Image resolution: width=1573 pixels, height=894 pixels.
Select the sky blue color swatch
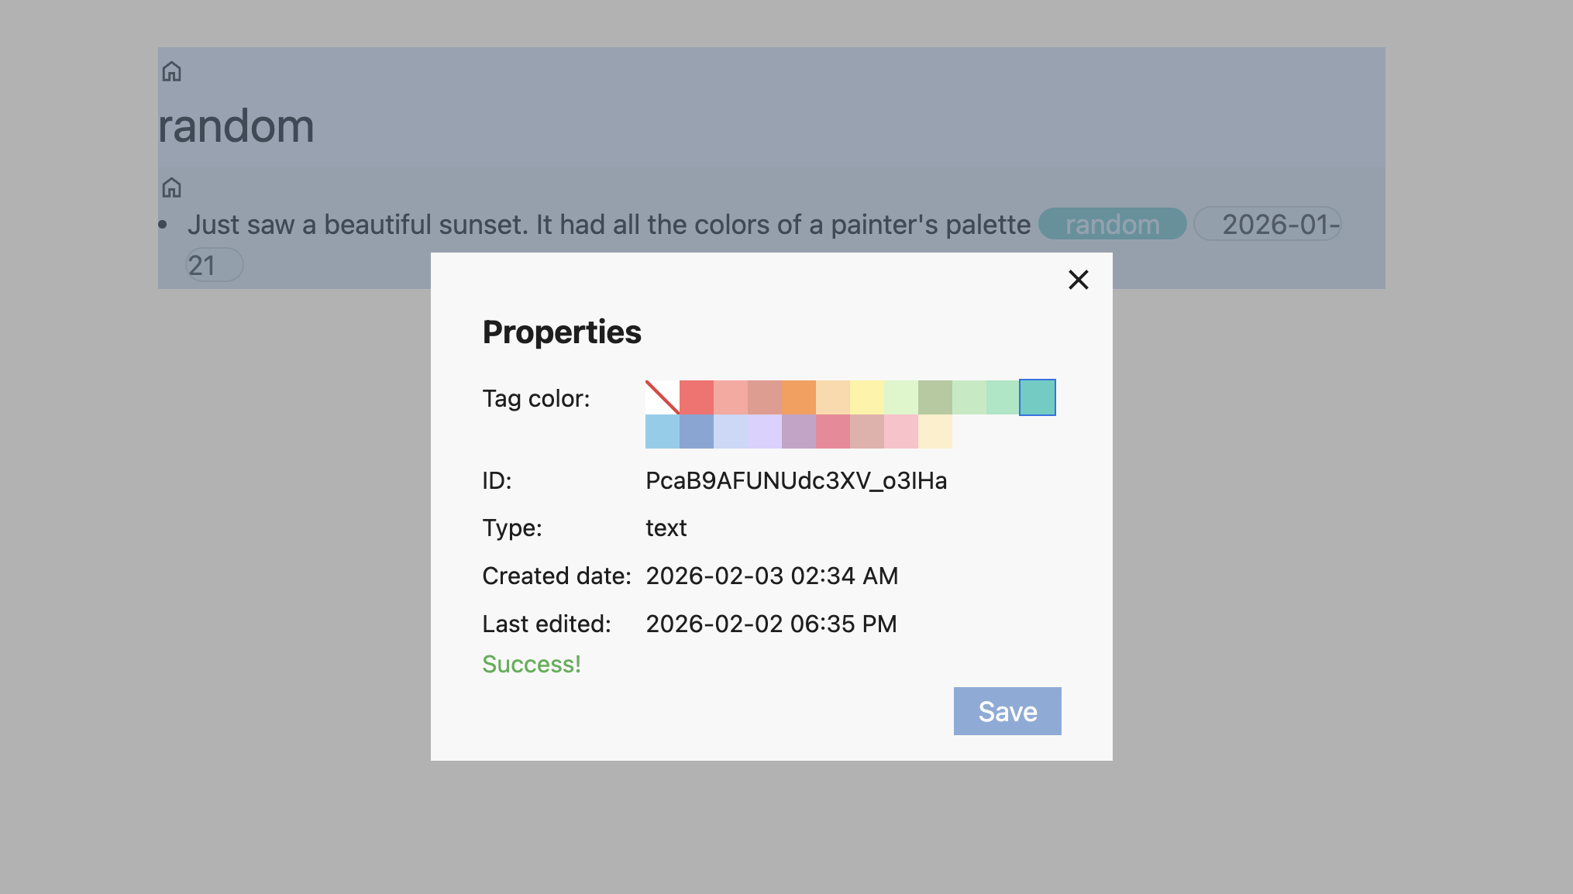click(x=662, y=432)
